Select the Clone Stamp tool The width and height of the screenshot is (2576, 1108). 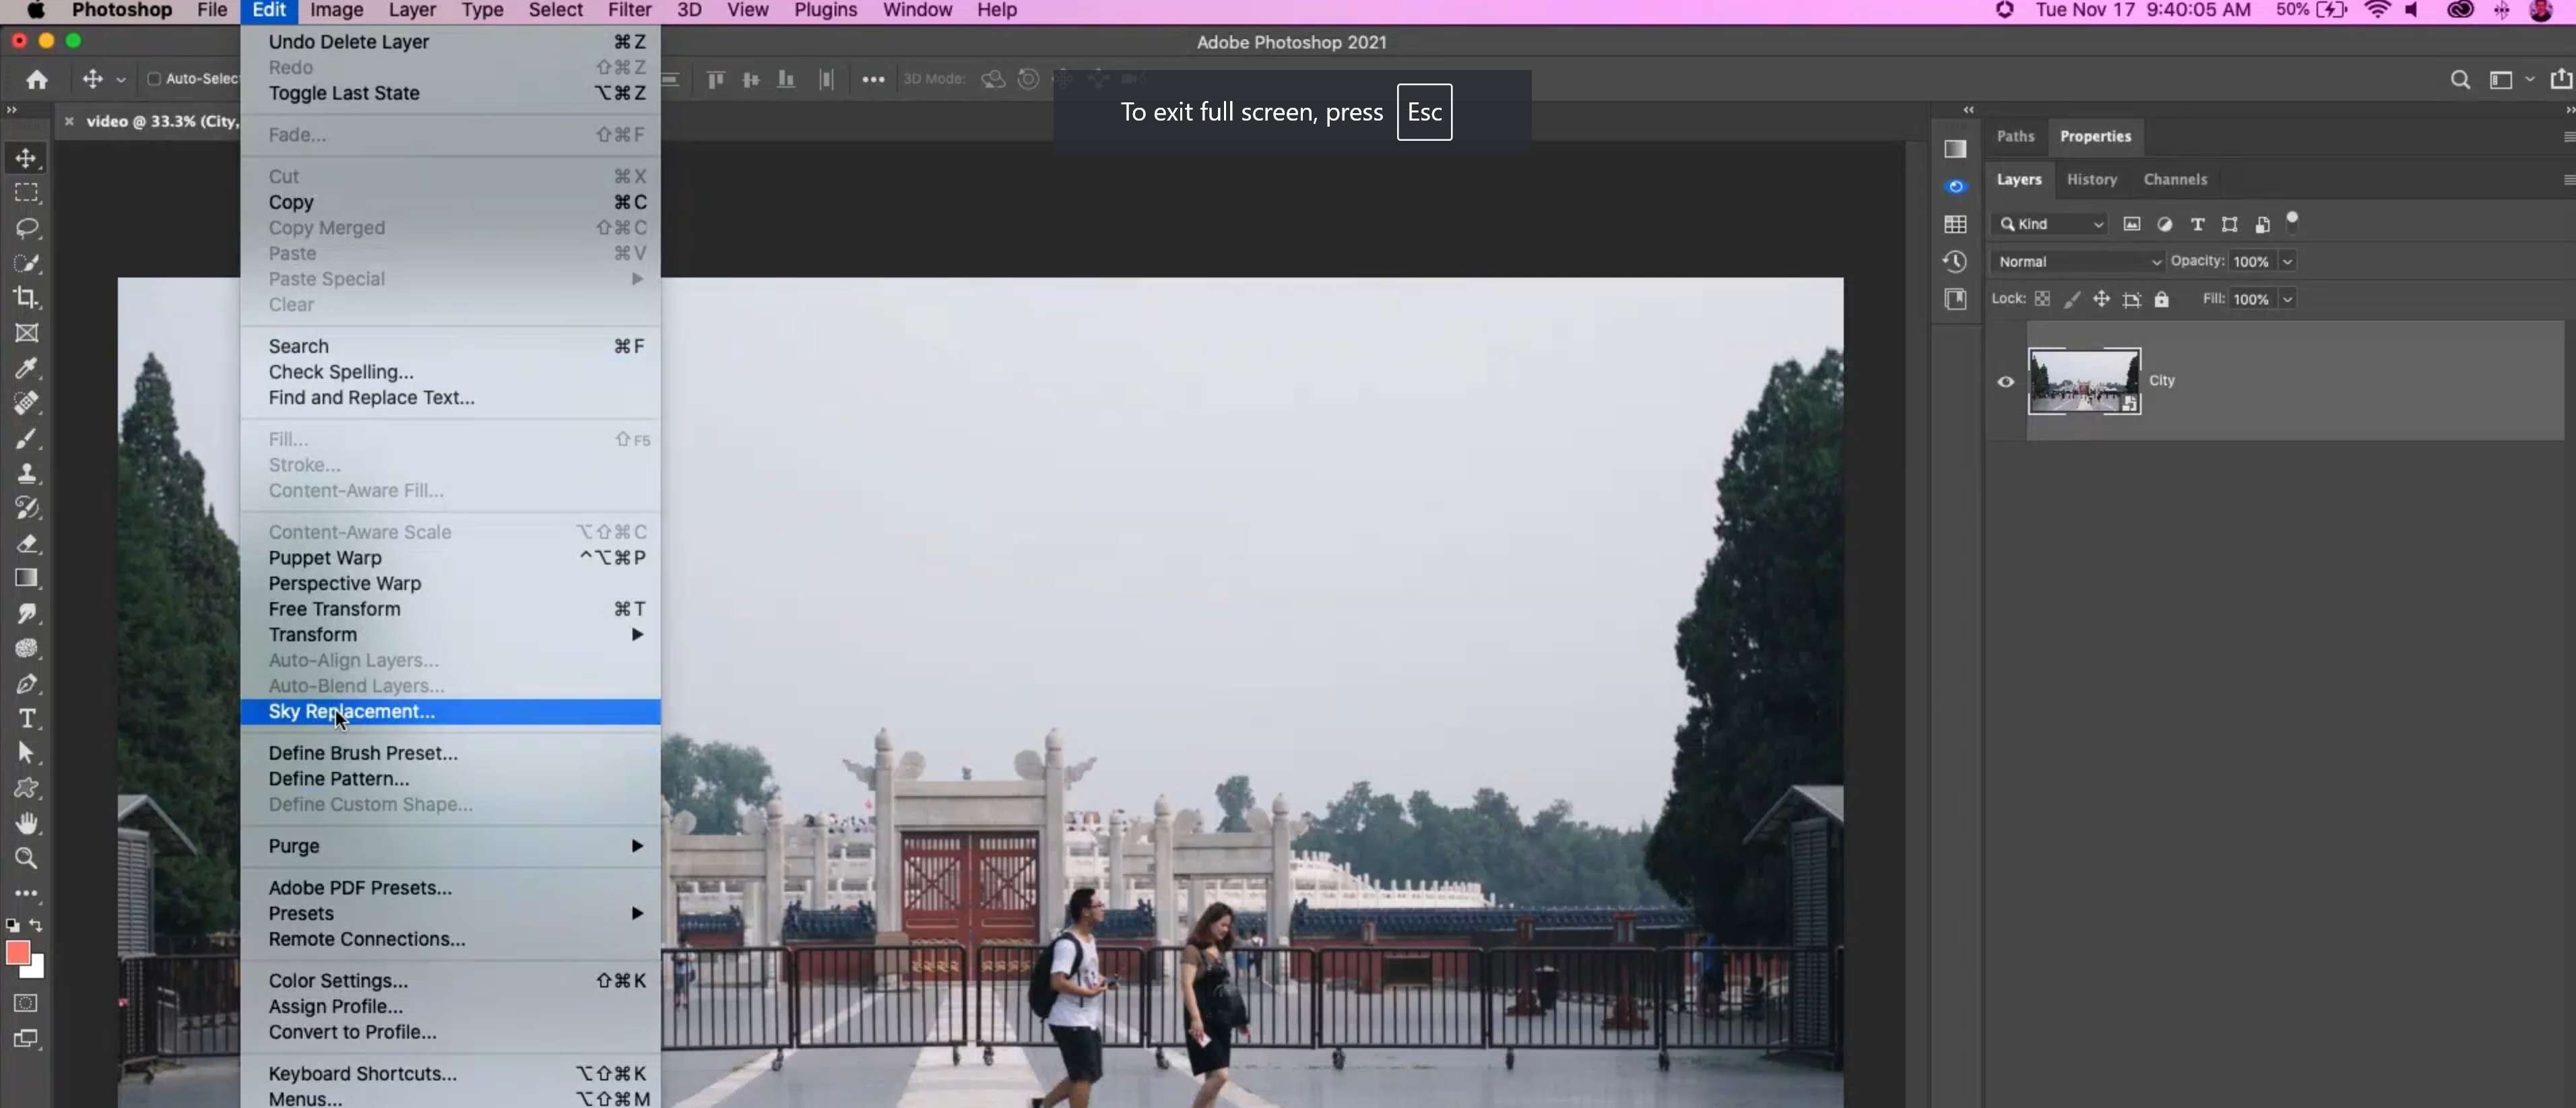pos(26,473)
